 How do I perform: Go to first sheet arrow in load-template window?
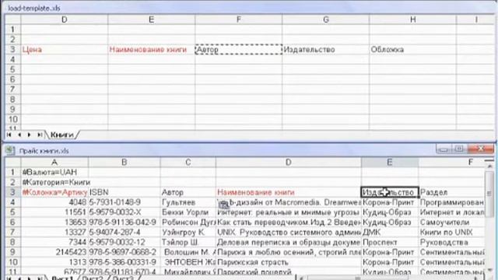(9, 135)
